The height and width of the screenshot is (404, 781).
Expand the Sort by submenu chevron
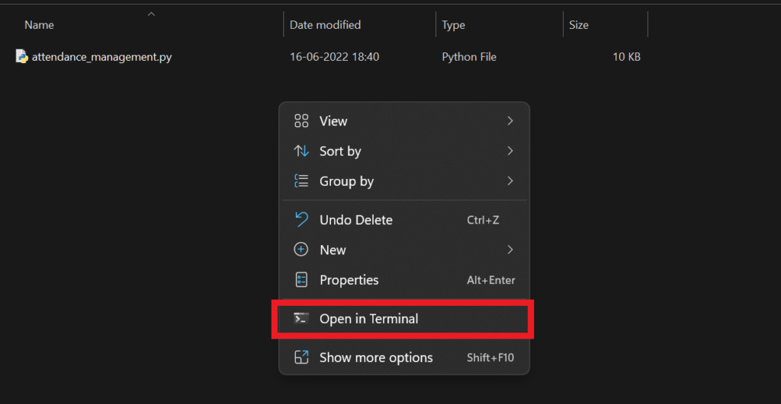click(510, 151)
